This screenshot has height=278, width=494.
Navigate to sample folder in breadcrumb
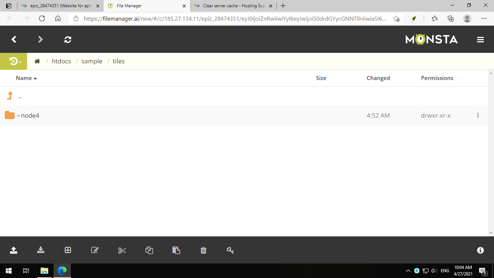point(92,61)
